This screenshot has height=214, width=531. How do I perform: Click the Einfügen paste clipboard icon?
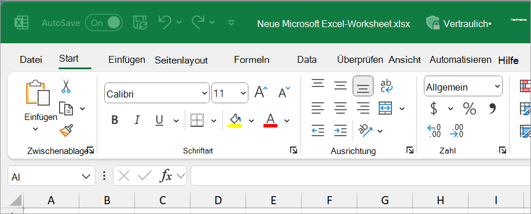pos(38,93)
